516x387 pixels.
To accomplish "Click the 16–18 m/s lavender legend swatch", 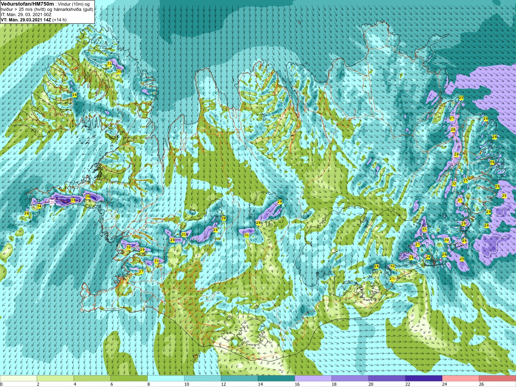I will tap(313, 379).
